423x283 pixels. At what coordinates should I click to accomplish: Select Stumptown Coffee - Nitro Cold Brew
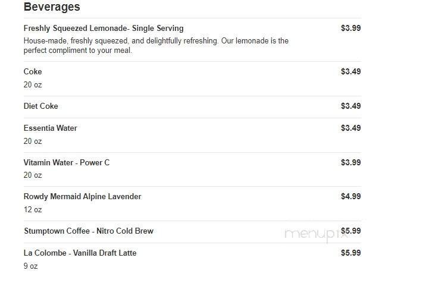point(88,231)
